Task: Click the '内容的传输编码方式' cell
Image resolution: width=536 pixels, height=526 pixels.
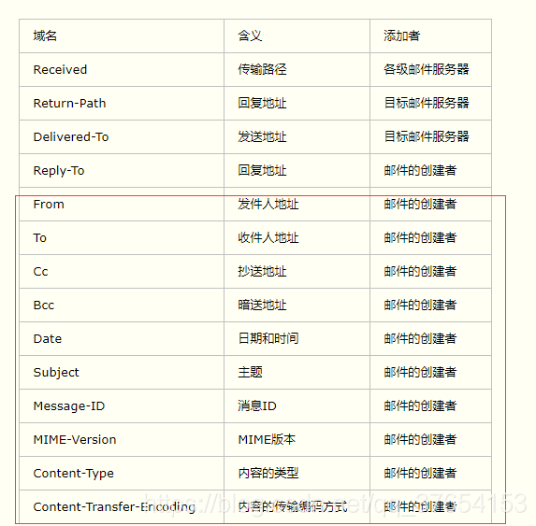Action: point(297,506)
